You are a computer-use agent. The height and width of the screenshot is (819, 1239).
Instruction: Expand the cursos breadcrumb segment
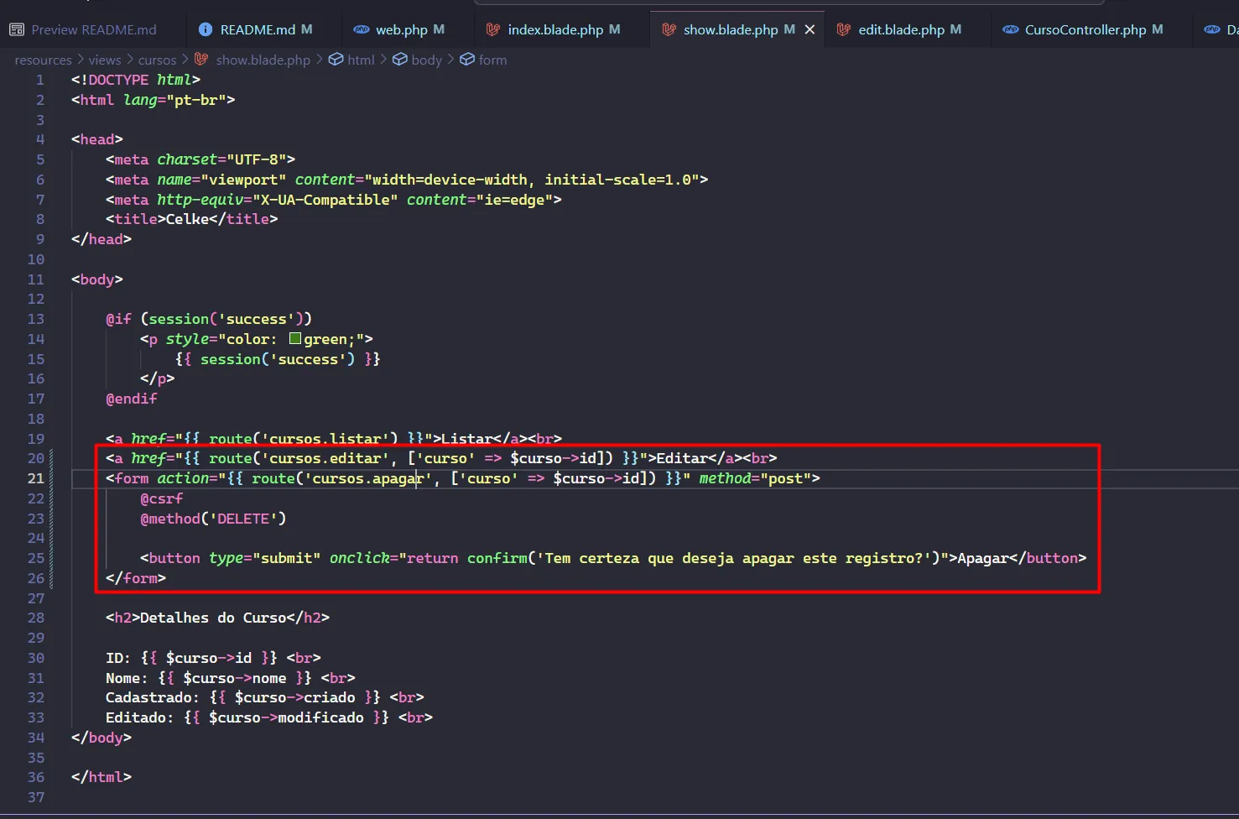pyautogui.click(x=157, y=60)
